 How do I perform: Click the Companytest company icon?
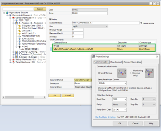10,15
